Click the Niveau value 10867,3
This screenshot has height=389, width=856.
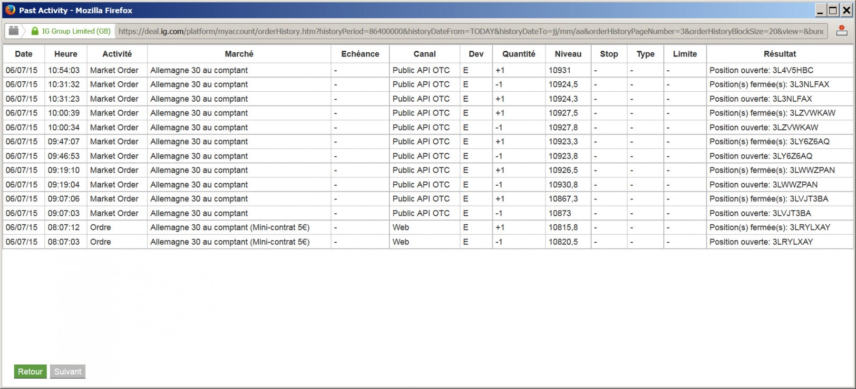click(564, 199)
